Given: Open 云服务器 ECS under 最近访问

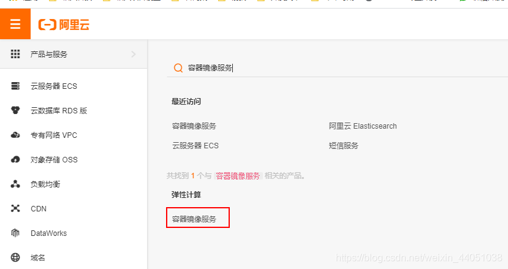Looking at the screenshot, I should (195, 146).
